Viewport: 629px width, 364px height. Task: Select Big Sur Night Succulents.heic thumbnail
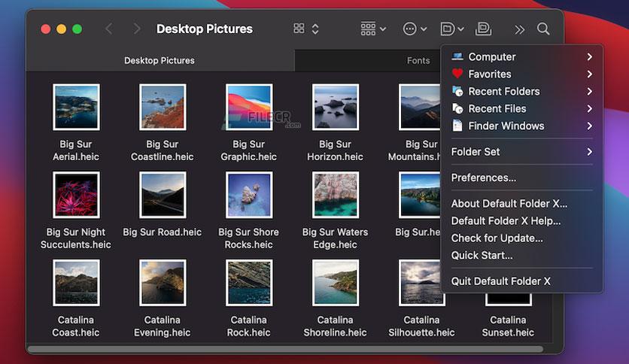click(76, 195)
